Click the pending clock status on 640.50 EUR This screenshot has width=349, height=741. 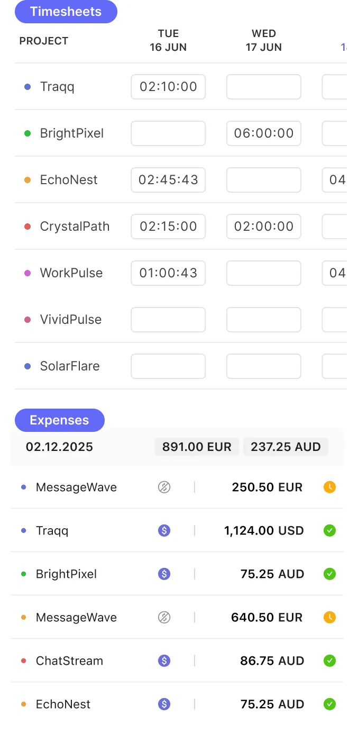pyautogui.click(x=330, y=617)
